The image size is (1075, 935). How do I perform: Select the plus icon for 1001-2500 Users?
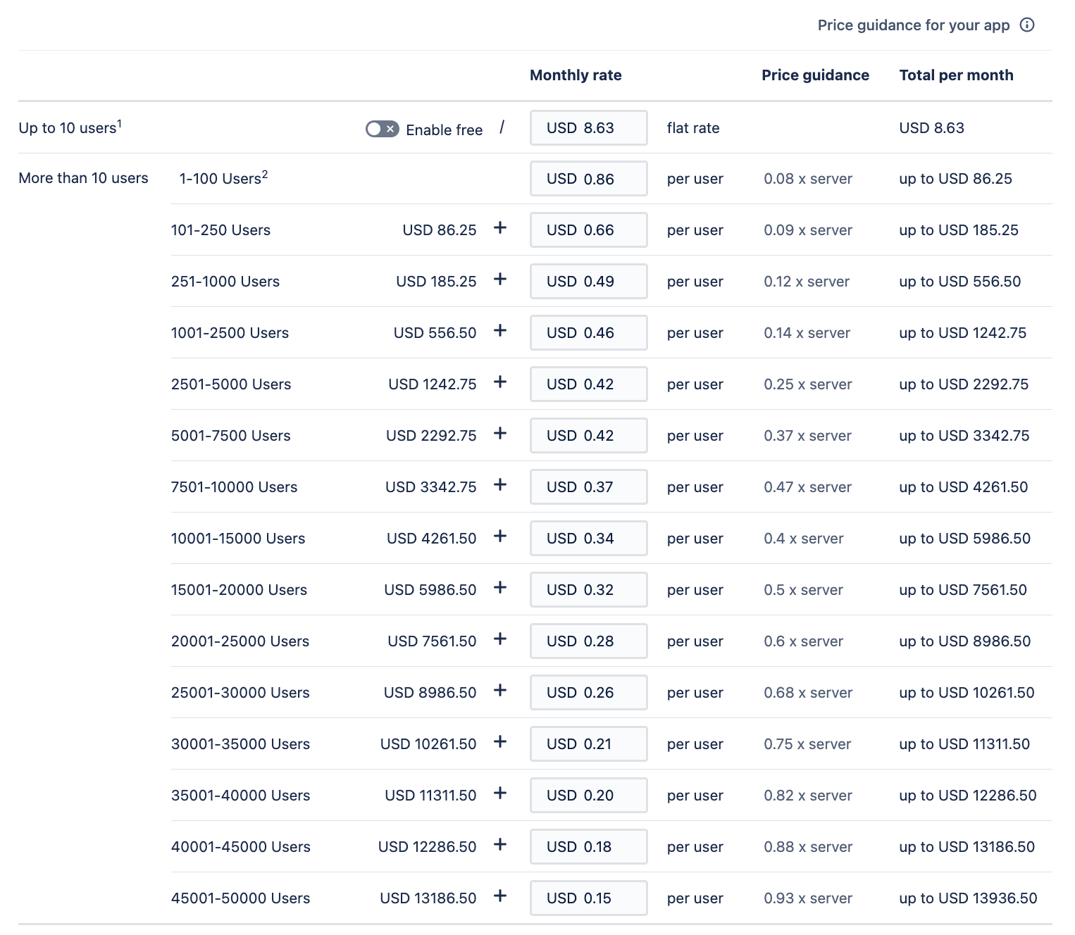tap(499, 332)
